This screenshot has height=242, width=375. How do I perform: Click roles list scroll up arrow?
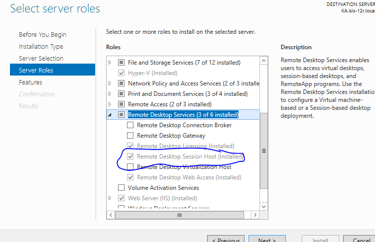tap(263, 61)
